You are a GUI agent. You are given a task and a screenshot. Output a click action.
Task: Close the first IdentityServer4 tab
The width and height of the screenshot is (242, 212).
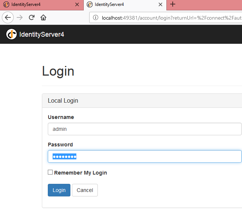(77, 4)
